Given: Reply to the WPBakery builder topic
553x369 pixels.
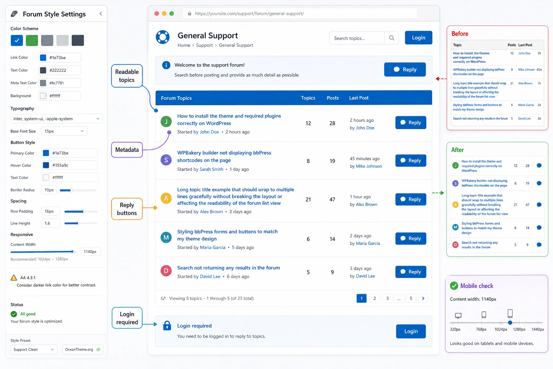Looking at the screenshot, I should pos(410,160).
